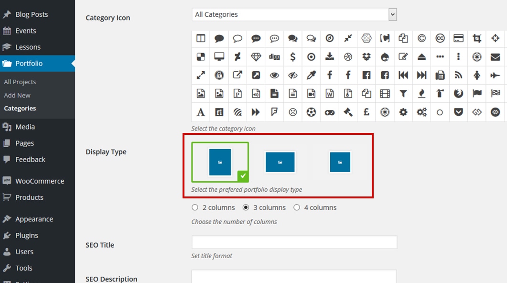
Task: Click Add New under Portfolio
Action: tap(17, 96)
